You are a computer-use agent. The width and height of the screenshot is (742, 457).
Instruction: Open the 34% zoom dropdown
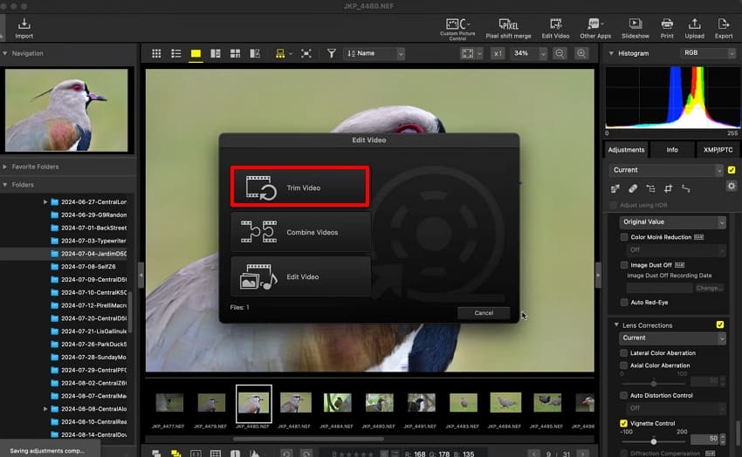click(x=528, y=53)
